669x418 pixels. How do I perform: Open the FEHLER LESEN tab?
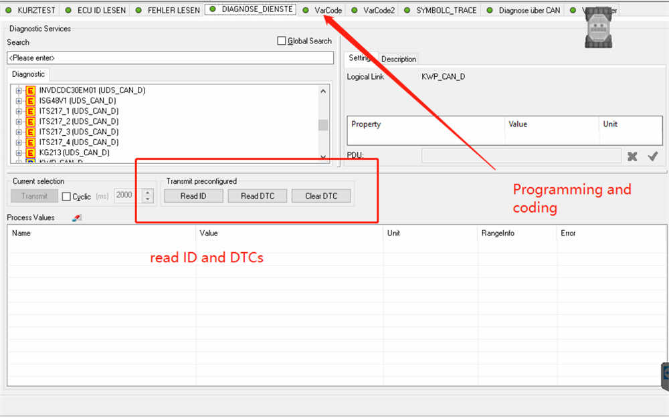click(x=173, y=11)
